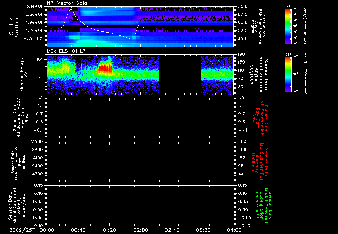The width and height of the screenshot is (338, 234).
Task: Click the '44' telemetry axis tick
Action: coord(240,174)
